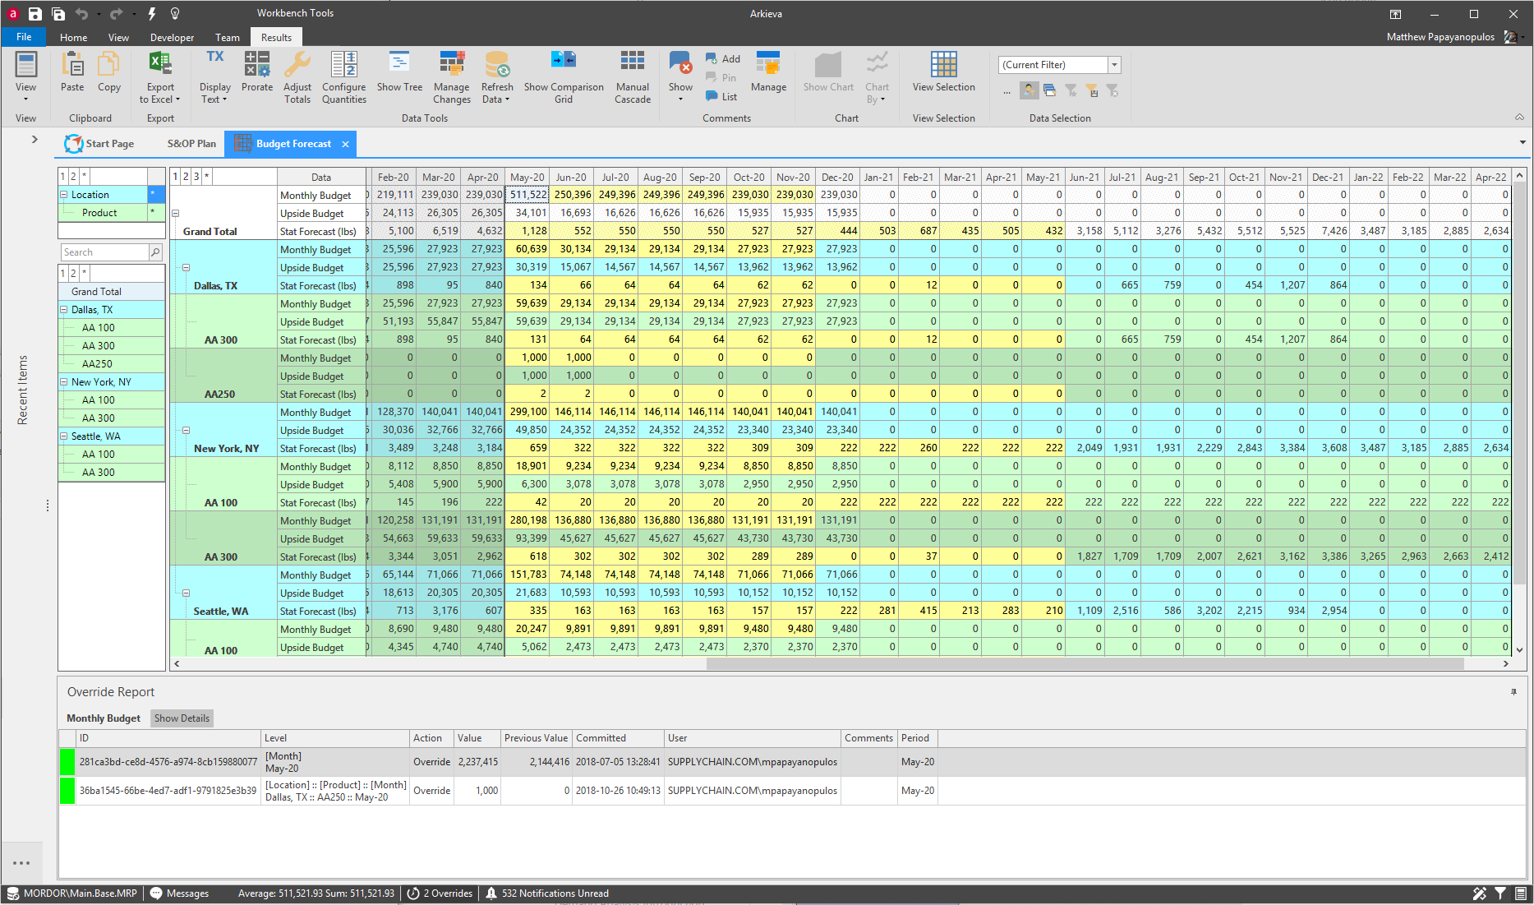Open the View dropdown button in ribbon
The width and height of the screenshot is (1534, 905).
(x=25, y=76)
